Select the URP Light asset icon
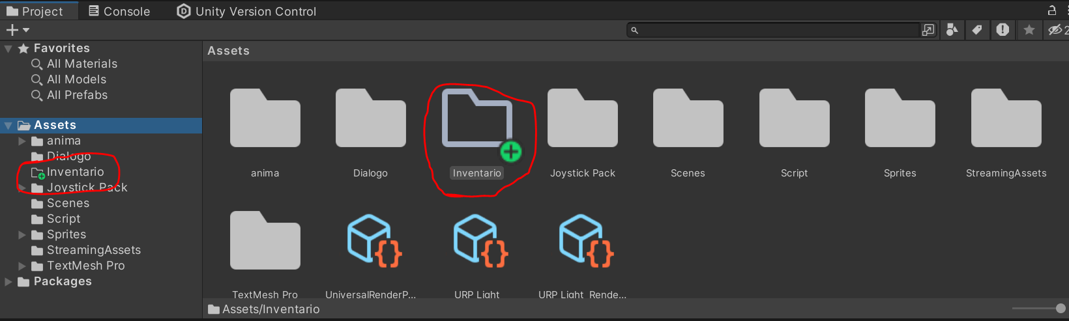The width and height of the screenshot is (1069, 321). (x=477, y=241)
